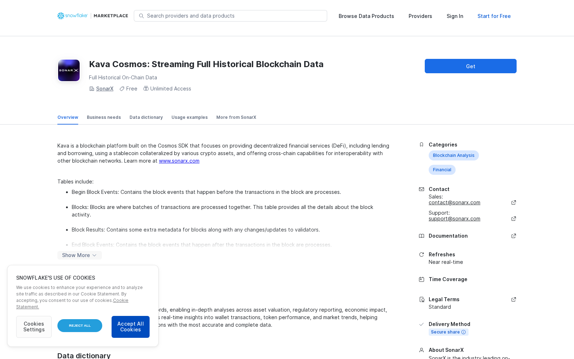Open the Providers nav item
This screenshot has width=574, height=359.
(x=420, y=16)
